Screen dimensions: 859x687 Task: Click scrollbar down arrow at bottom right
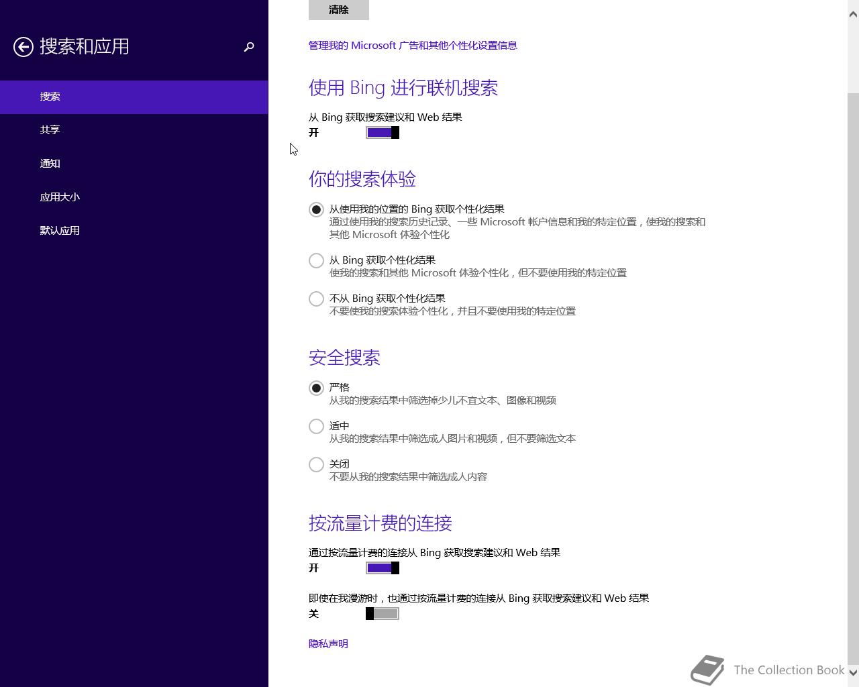(854, 672)
